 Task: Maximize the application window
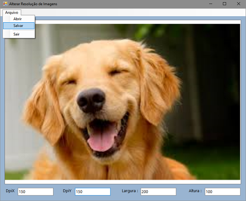click(225, 4)
